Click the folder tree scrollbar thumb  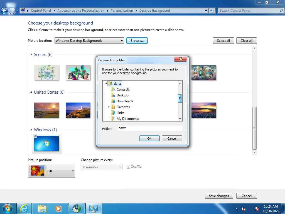pyautogui.click(x=180, y=98)
